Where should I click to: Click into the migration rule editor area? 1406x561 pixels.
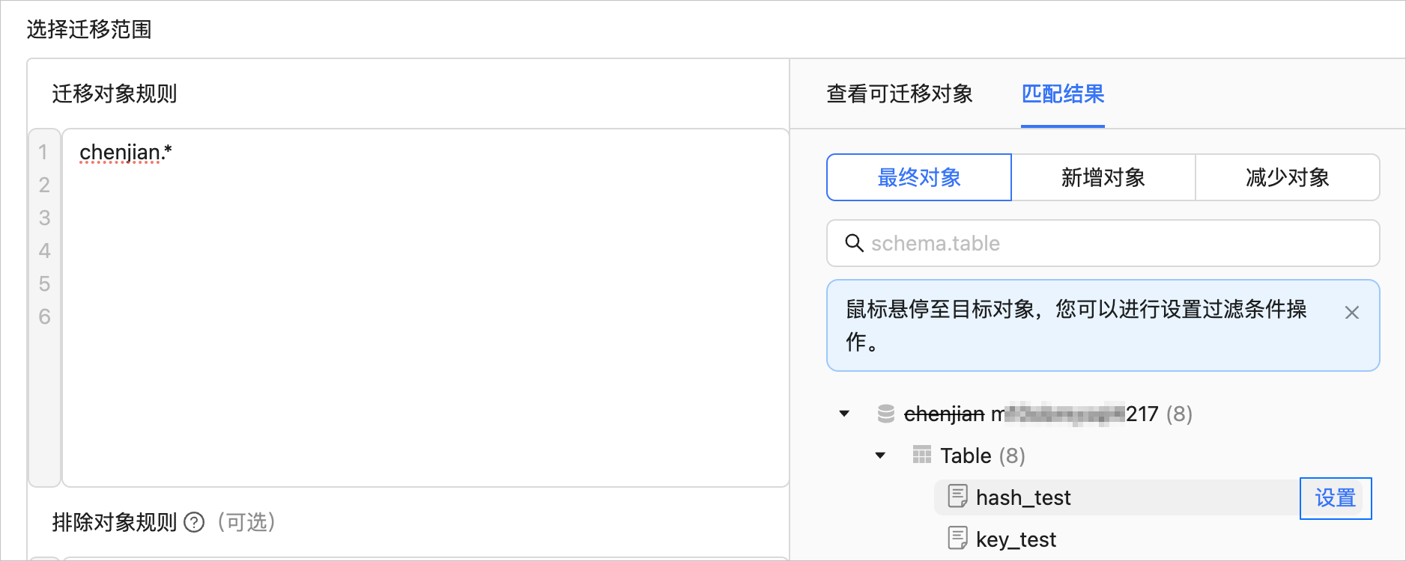point(425,307)
